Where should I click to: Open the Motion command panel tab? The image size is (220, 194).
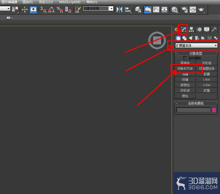point(199,29)
